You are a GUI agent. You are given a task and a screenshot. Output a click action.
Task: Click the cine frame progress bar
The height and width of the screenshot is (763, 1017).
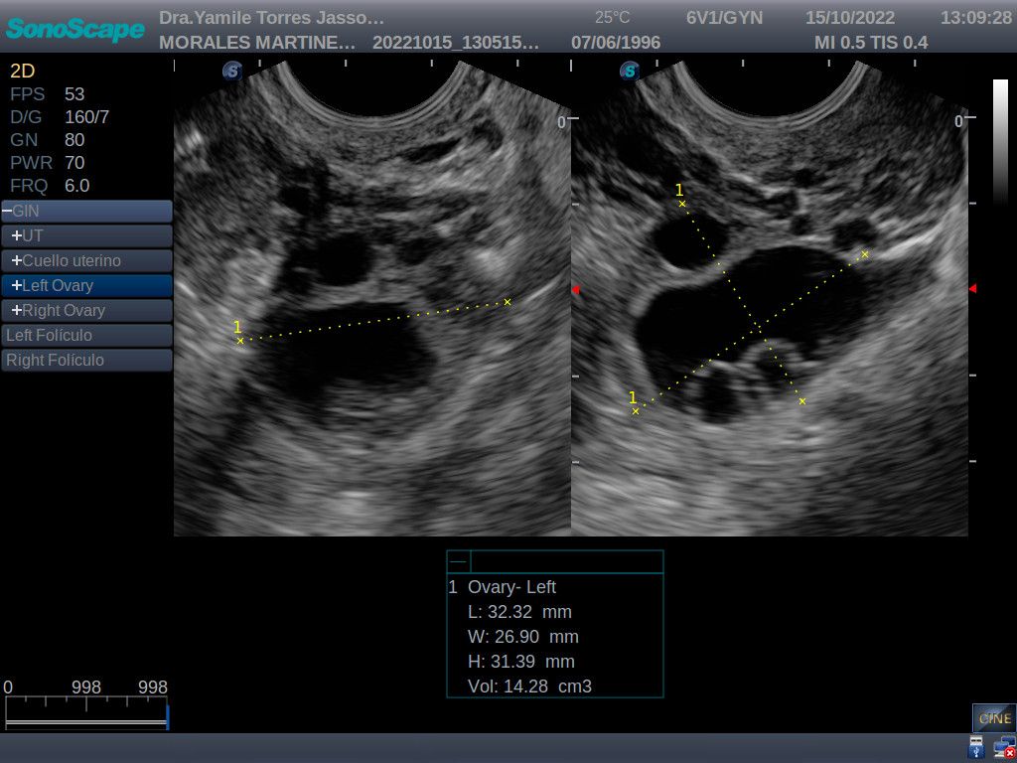[86, 713]
